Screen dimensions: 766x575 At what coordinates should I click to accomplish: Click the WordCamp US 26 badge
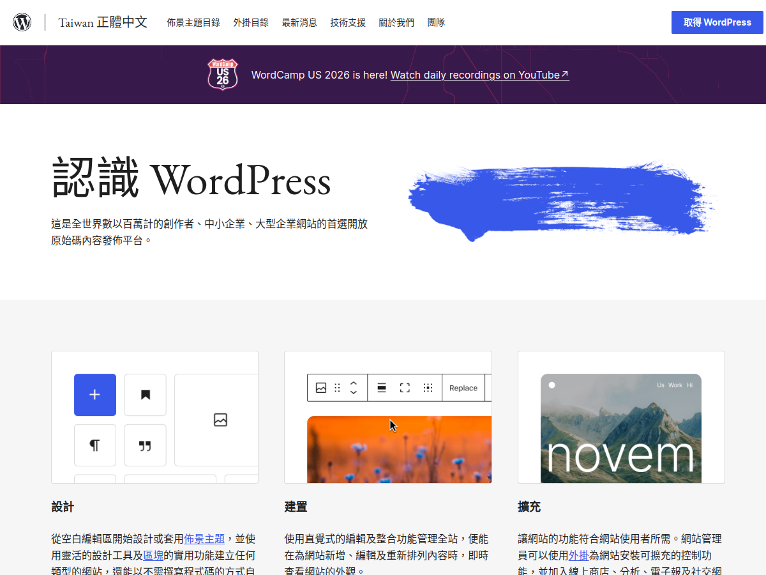pos(222,74)
